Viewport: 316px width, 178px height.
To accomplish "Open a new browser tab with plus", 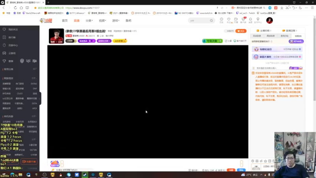I will [48, 2].
